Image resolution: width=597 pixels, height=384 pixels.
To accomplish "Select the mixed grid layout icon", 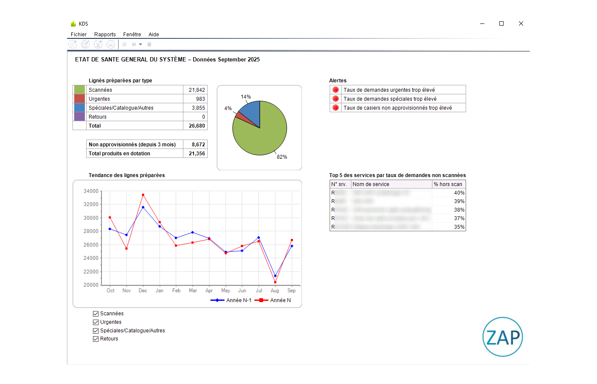I will coord(134,44).
